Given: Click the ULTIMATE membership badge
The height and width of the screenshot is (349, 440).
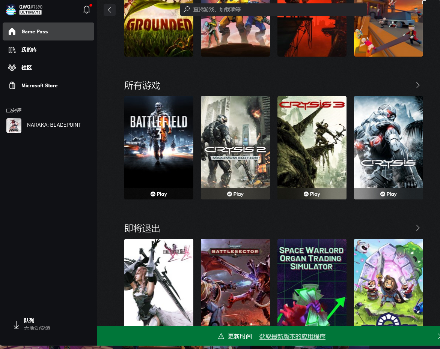Looking at the screenshot, I should click(x=30, y=12).
